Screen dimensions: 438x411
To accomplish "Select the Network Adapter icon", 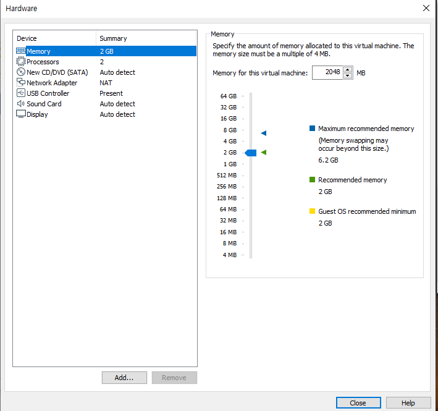I will [x=21, y=83].
